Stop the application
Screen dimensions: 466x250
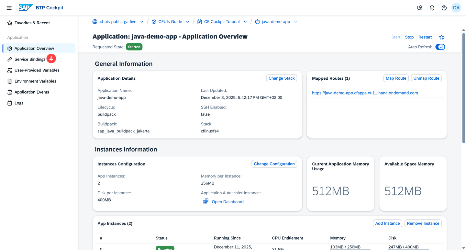coord(409,37)
